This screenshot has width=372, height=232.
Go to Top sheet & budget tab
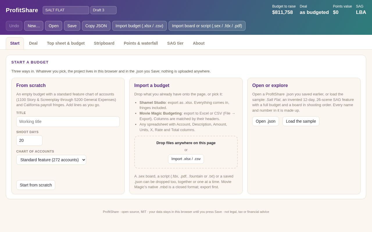click(x=66, y=43)
